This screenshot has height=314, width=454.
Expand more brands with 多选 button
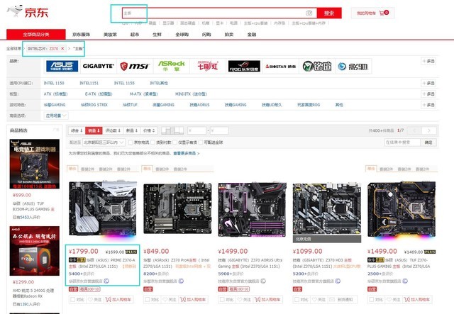coord(428,61)
